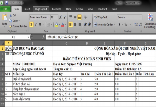Open the Font dialog launcher

tap(66, 31)
